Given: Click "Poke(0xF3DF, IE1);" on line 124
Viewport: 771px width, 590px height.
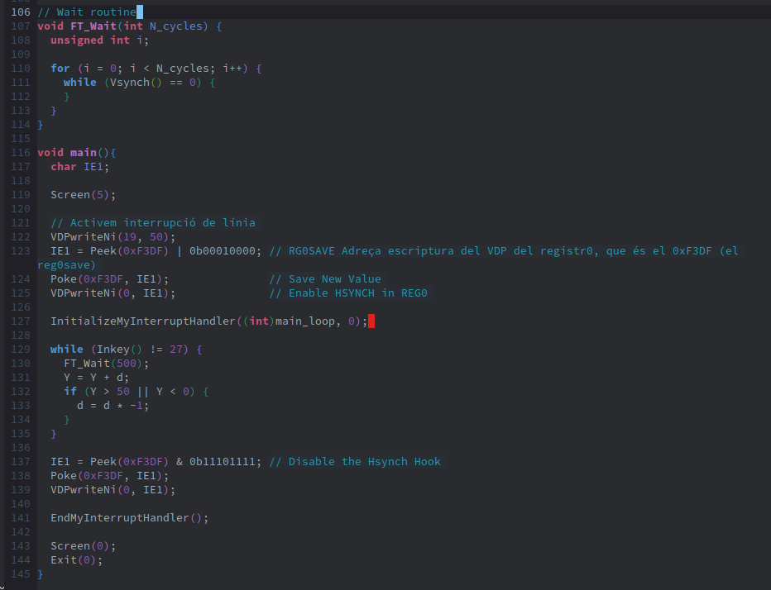Looking at the screenshot, I should pos(110,279).
